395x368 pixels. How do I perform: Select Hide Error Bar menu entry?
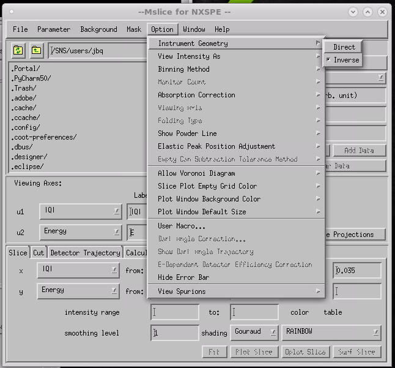click(x=183, y=277)
